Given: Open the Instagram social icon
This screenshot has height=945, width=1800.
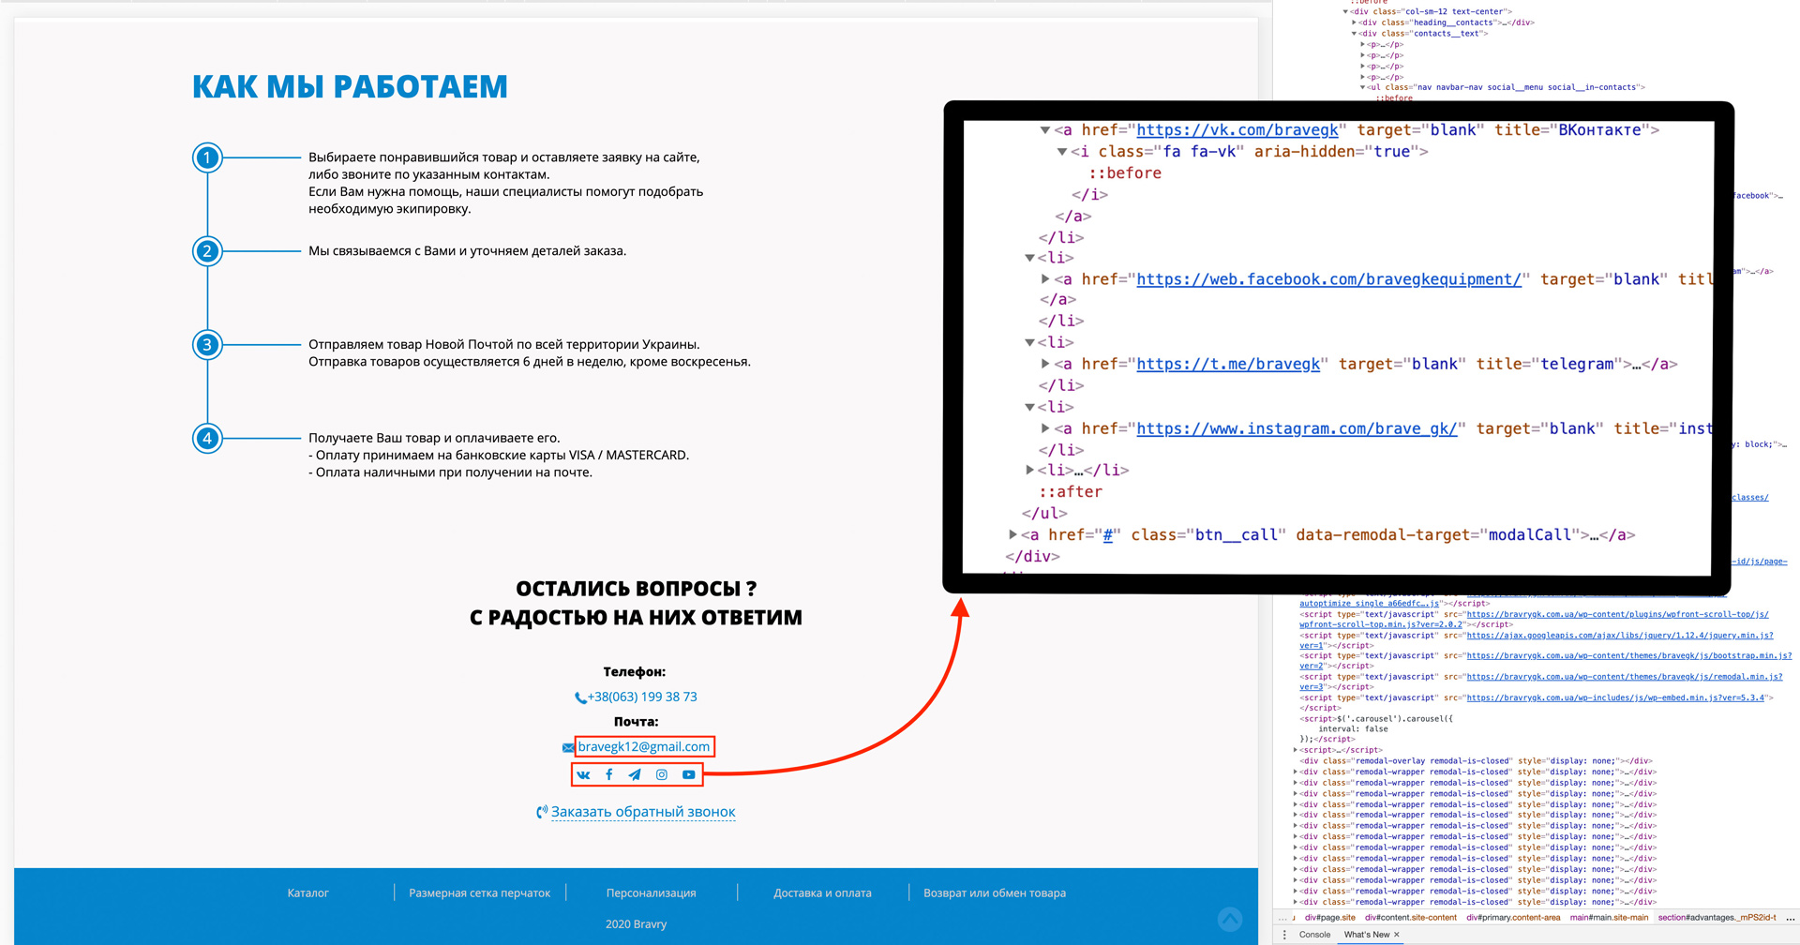Looking at the screenshot, I should [x=662, y=774].
